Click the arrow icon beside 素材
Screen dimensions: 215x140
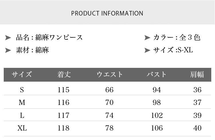click(8, 50)
